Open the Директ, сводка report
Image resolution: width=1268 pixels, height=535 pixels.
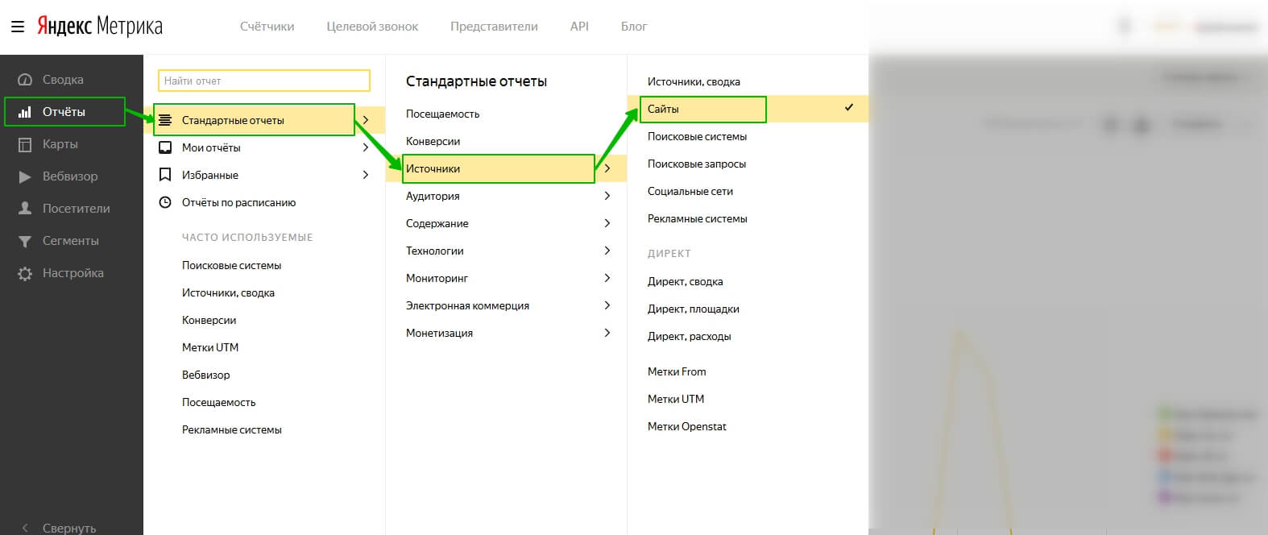[686, 281]
